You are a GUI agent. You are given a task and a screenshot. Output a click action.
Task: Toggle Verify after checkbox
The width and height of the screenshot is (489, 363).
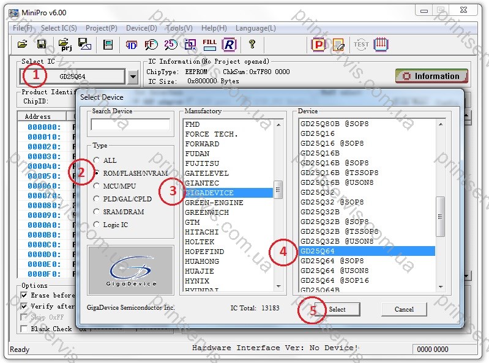(24, 306)
